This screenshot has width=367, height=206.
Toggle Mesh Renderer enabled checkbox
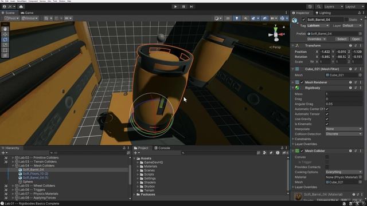coord(302,82)
